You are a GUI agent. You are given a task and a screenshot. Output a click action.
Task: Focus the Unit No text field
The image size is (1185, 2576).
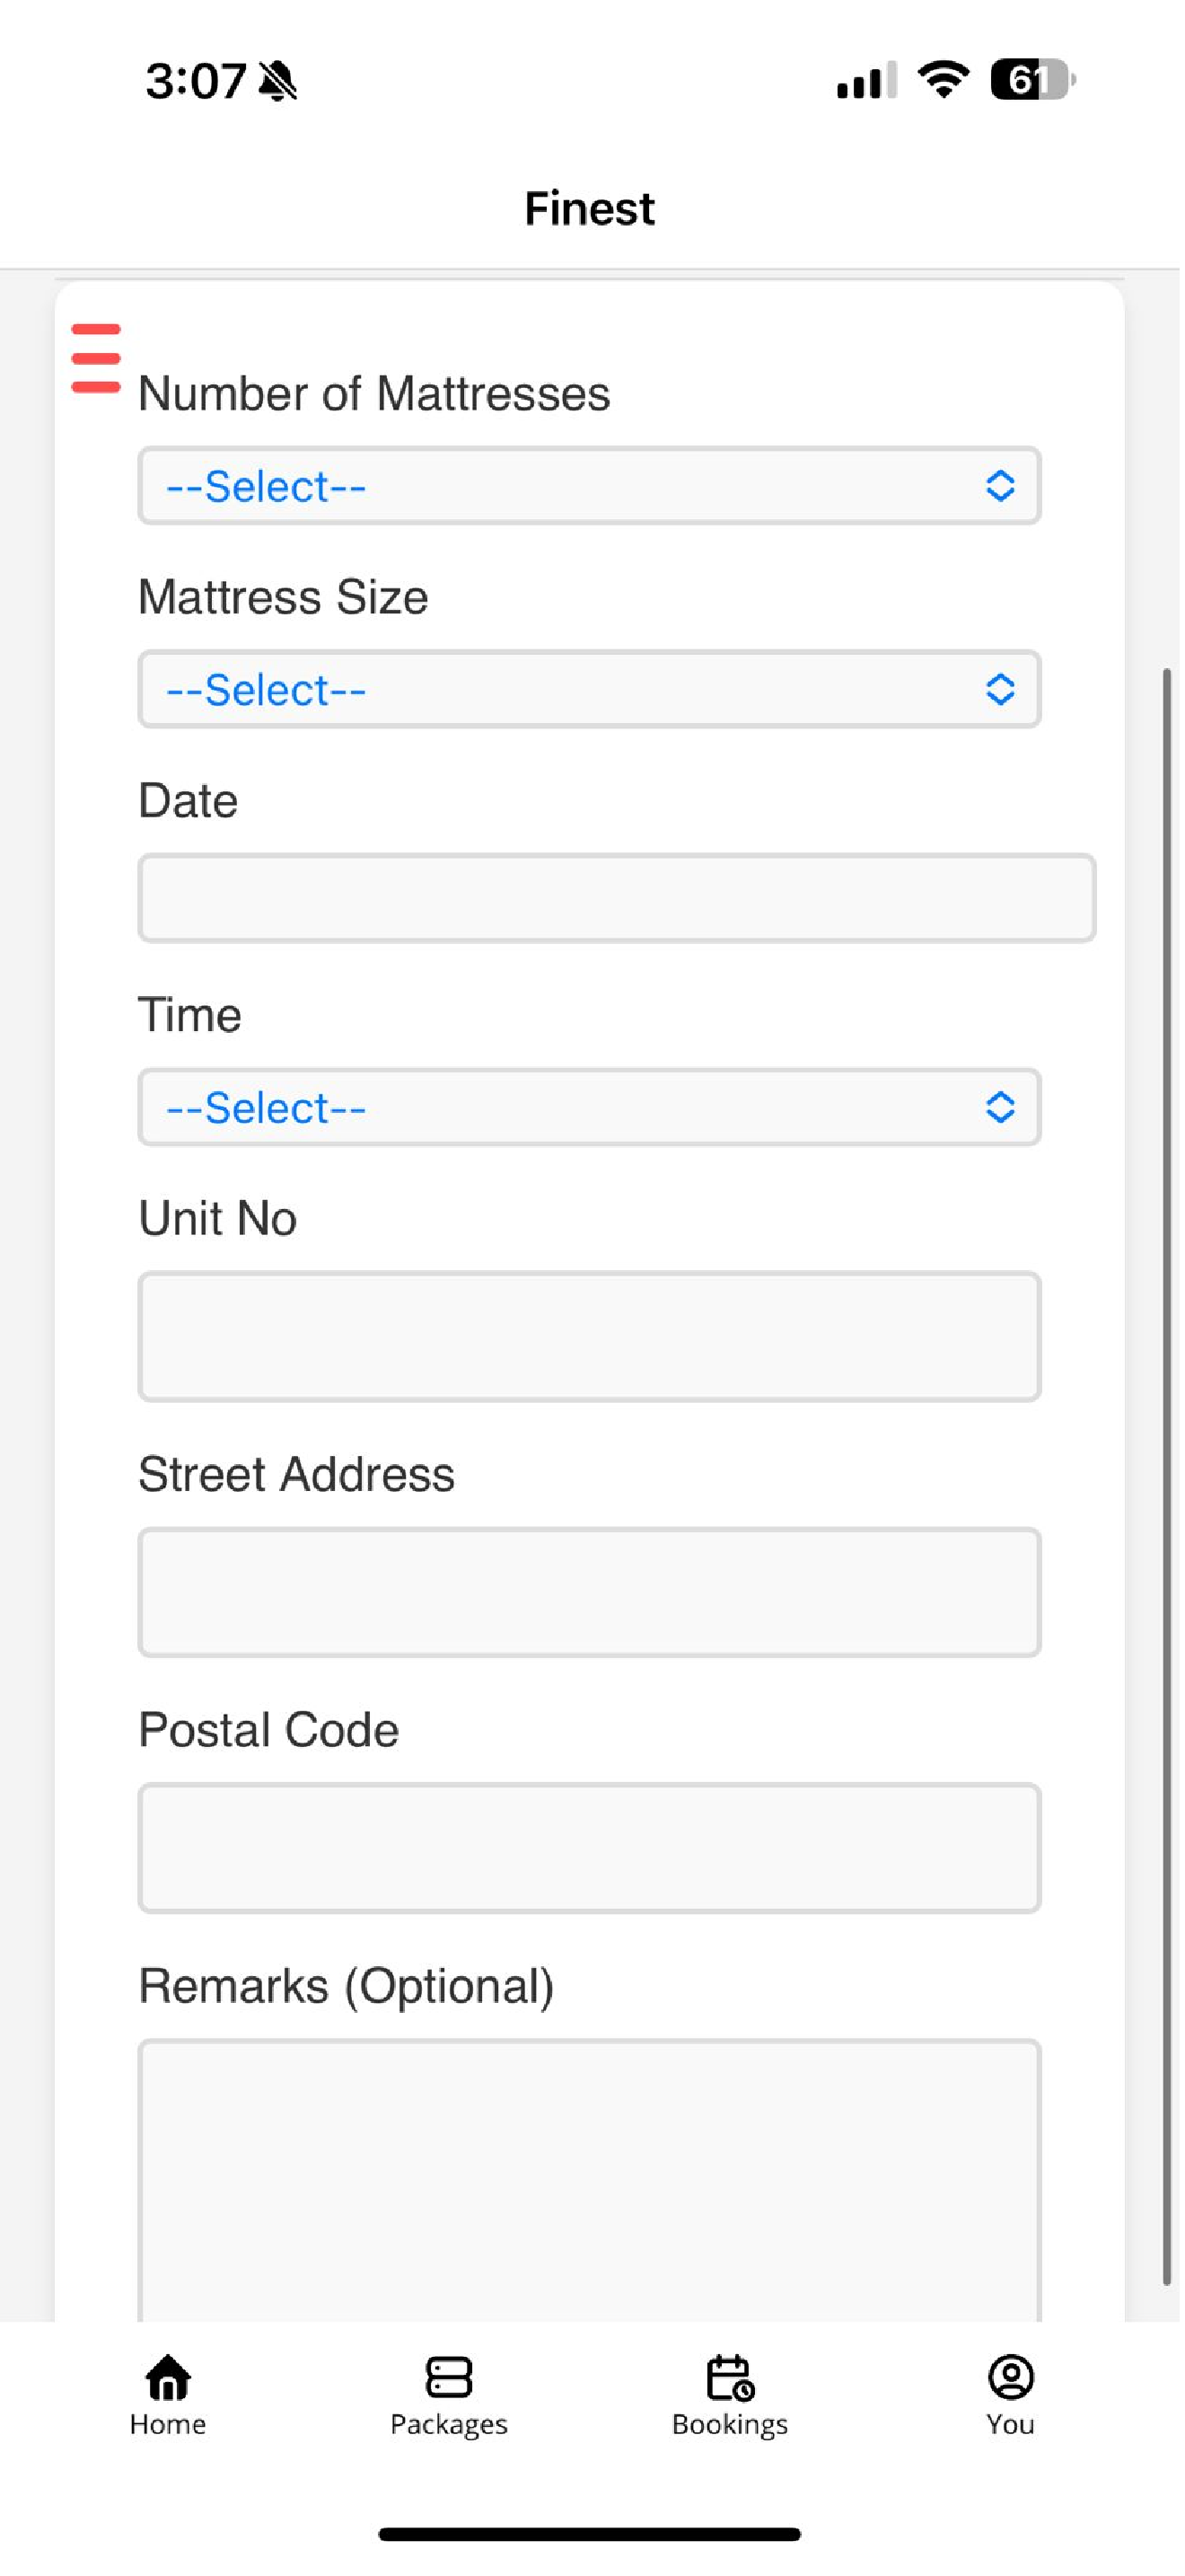(x=591, y=1340)
